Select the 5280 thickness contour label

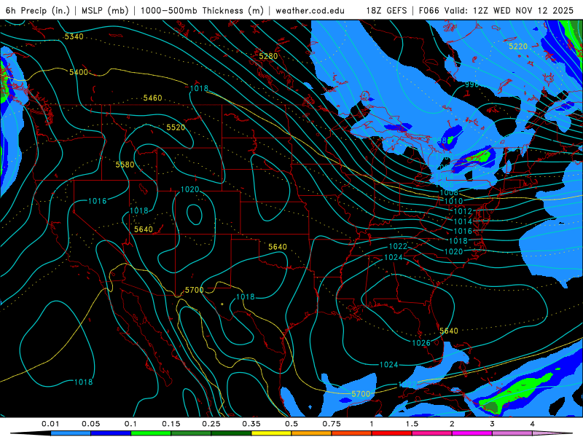[268, 56]
